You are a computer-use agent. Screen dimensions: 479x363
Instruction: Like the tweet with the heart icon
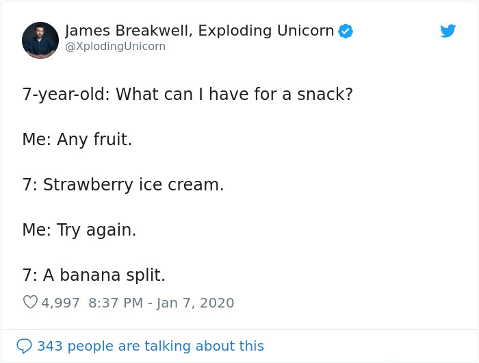(30, 302)
